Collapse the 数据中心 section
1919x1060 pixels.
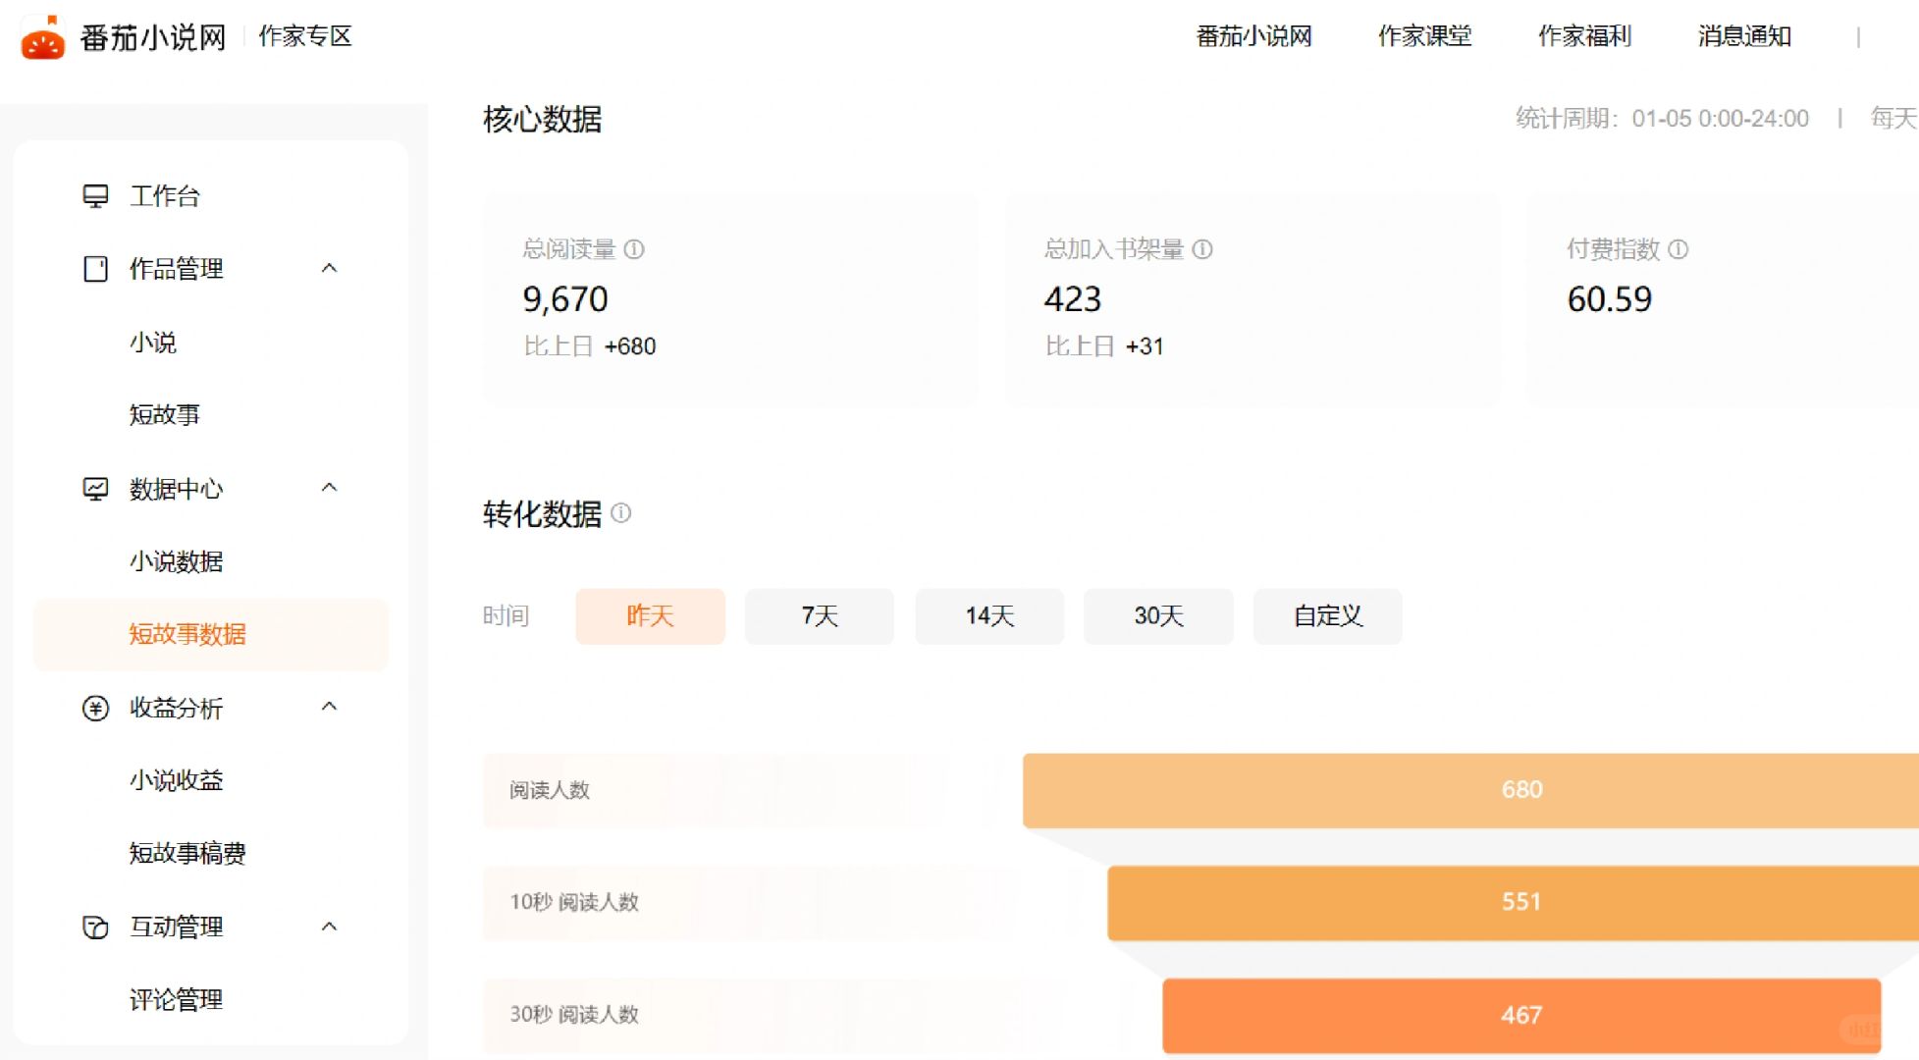pos(330,488)
